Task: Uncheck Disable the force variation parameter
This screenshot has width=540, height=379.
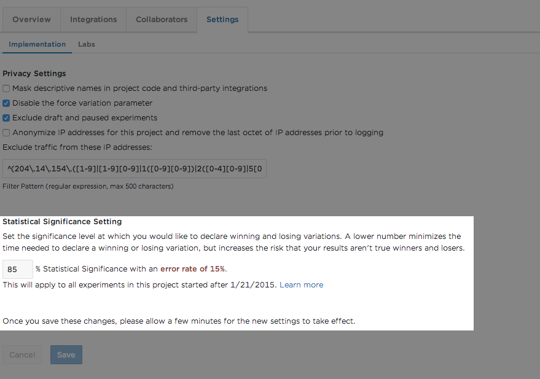Action: click(x=6, y=103)
